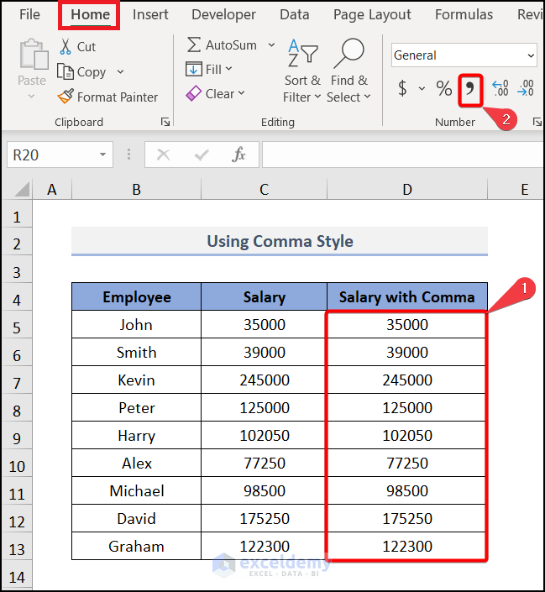This screenshot has width=545, height=592.
Task: Activate the Format Painter brush
Action: tap(66, 97)
